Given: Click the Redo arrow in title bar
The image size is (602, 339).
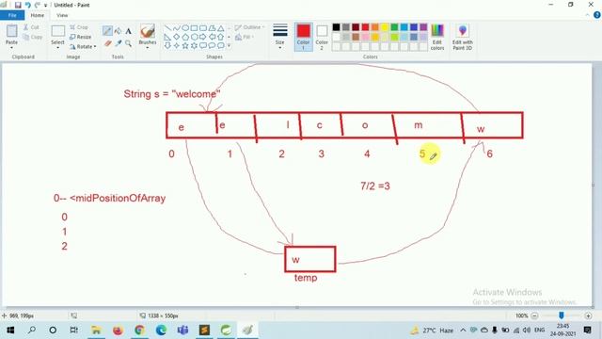Looking at the screenshot, I should pyautogui.click(x=37, y=5).
